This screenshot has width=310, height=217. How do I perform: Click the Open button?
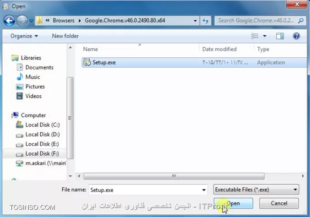pos(233,203)
